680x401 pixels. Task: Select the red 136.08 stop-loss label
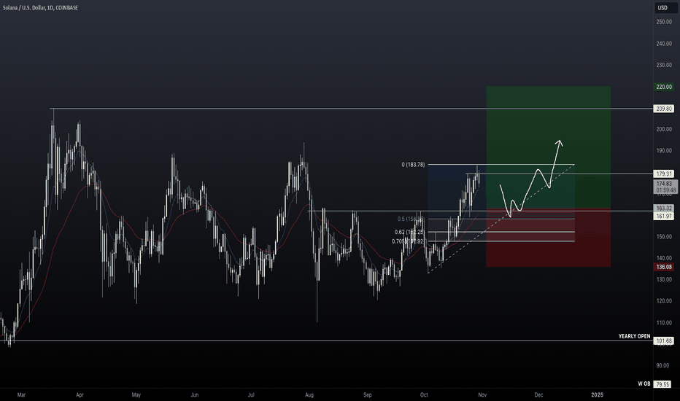(664, 267)
